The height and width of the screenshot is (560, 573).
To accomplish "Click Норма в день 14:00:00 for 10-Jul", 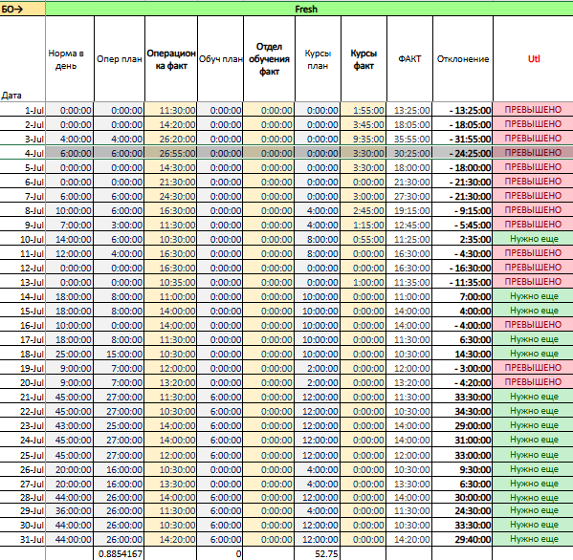I will tap(70, 239).
